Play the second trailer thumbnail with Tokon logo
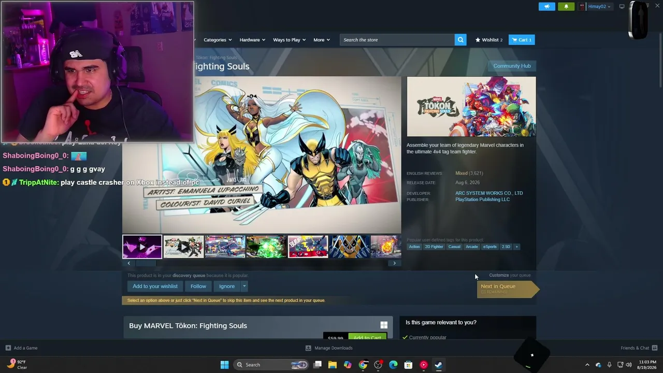This screenshot has width=663, height=373. click(183, 247)
